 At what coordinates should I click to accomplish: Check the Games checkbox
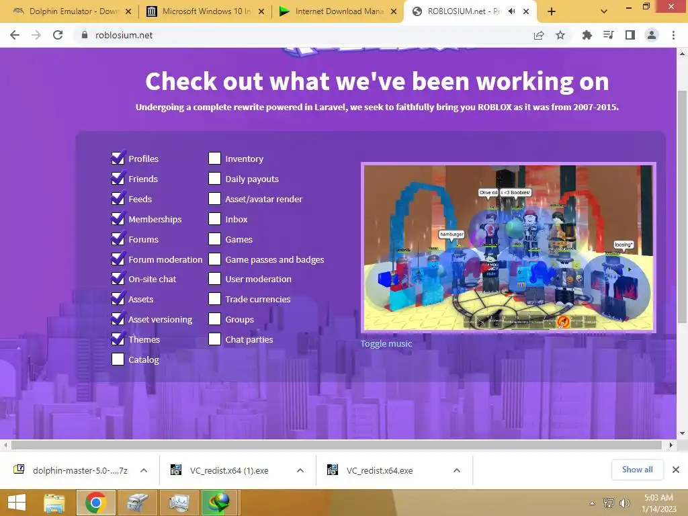pyautogui.click(x=214, y=239)
